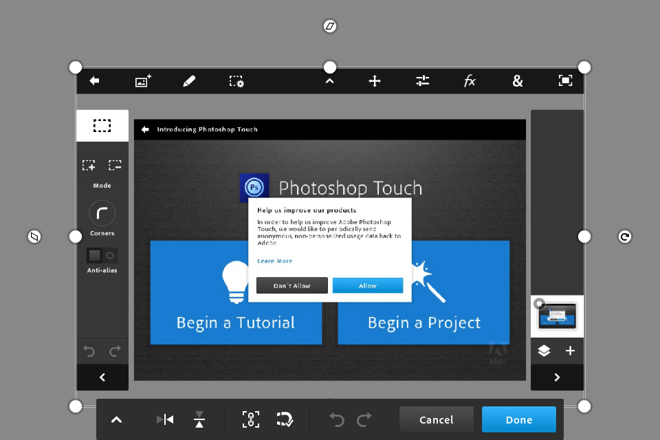Tap the Corners rounding control
The image size is (660, 440).
click(102, 214)
